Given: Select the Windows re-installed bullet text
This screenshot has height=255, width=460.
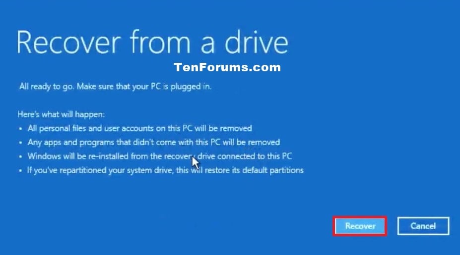Looking at the screenshot, I should coord(160,156).
